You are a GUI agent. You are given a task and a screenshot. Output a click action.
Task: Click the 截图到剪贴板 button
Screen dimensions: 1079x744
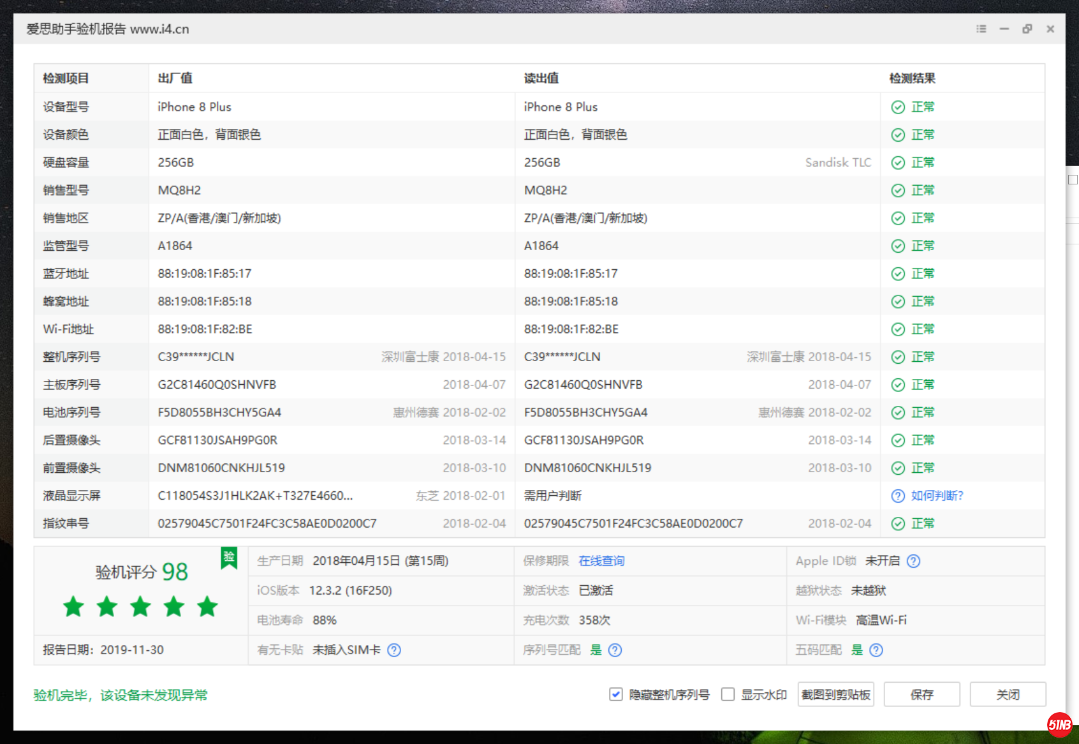coord(835,694)
